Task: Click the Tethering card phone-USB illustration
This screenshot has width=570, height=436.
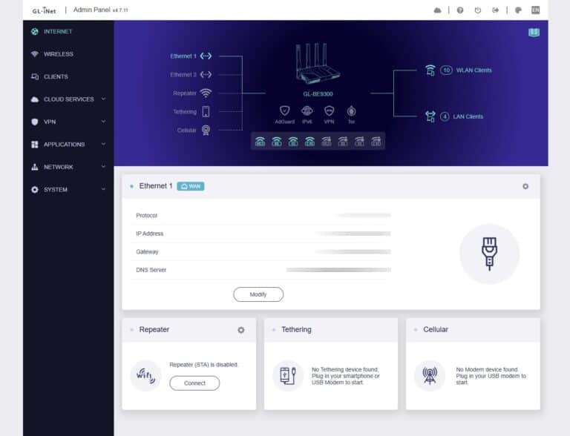Action: (288, 376)
